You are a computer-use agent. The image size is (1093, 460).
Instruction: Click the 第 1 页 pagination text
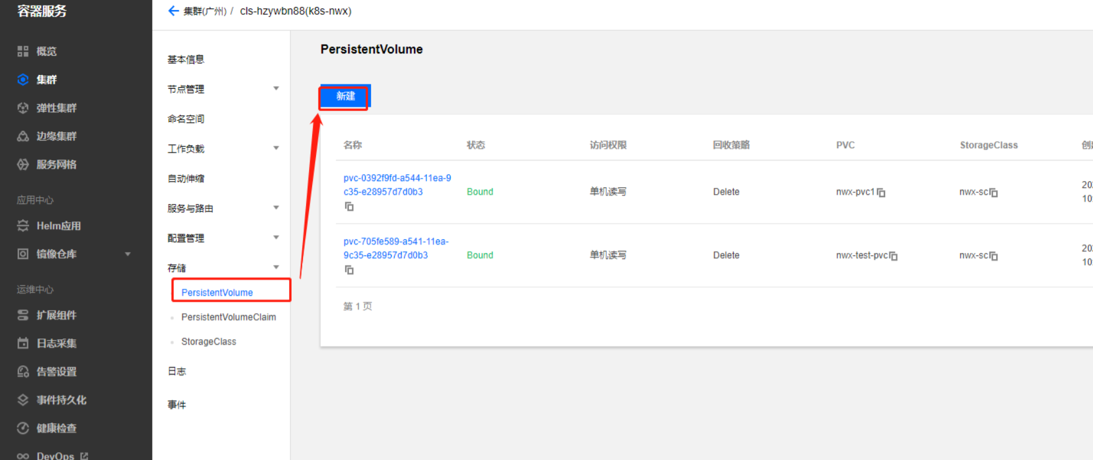[x=358, y=306]
